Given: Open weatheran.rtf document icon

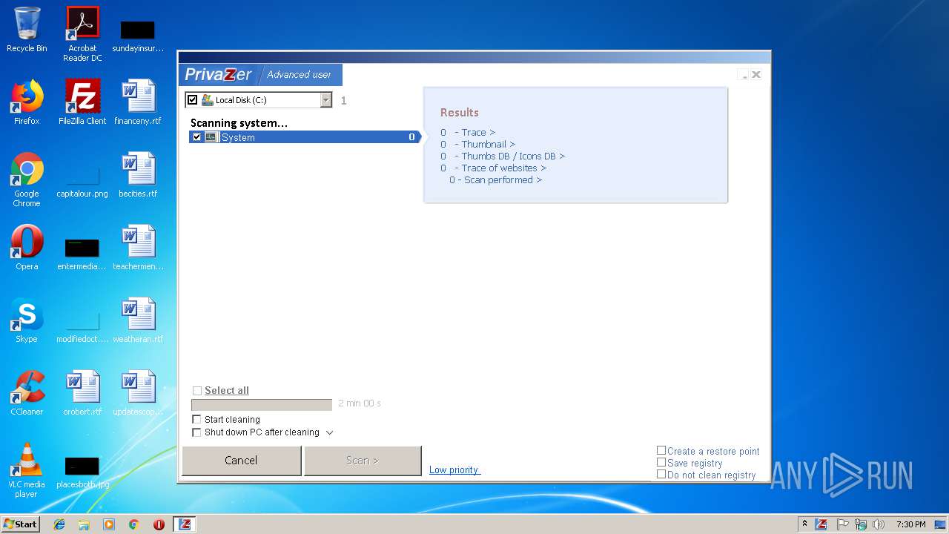Looking at the screenshot, I should tap(138, 320).
